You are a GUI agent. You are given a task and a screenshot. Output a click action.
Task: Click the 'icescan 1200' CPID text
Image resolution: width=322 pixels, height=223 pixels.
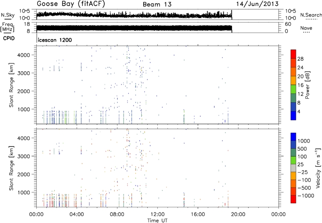(x=55, y=40)
